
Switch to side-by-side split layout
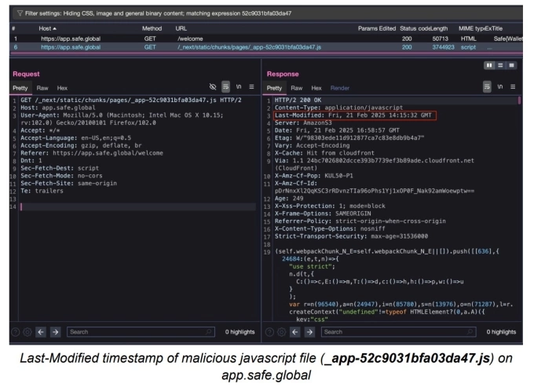(x=488, y=69)
